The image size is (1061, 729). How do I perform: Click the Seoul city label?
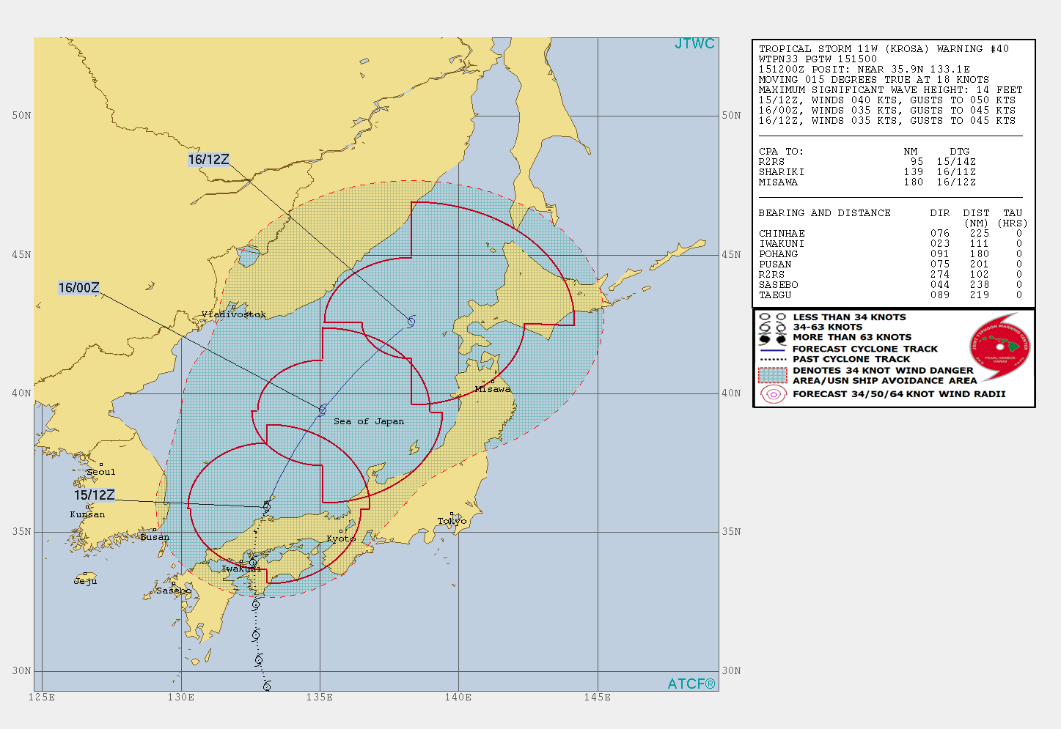point(101,472)
